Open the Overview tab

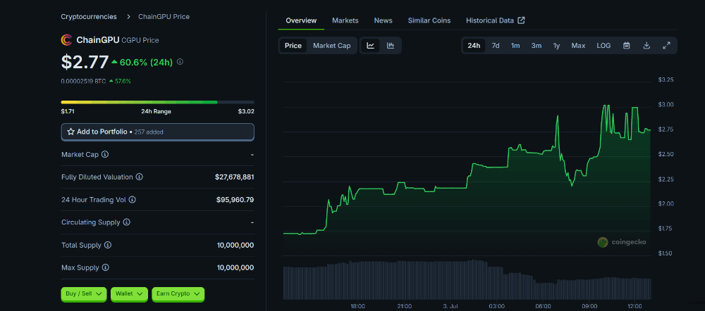[x=301, y=20]
